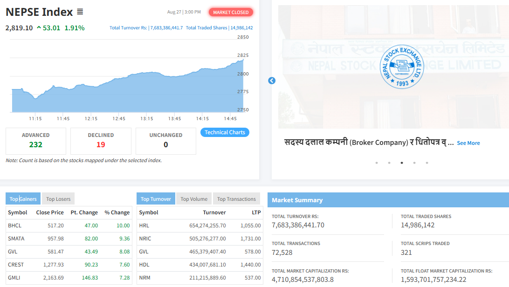Open the hamburger menu beside NEPSE Index

tap(80, 12)
